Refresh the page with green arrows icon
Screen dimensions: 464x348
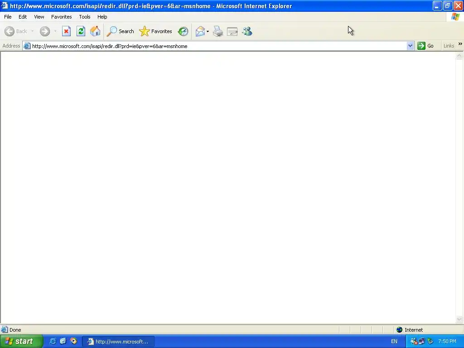81,31
